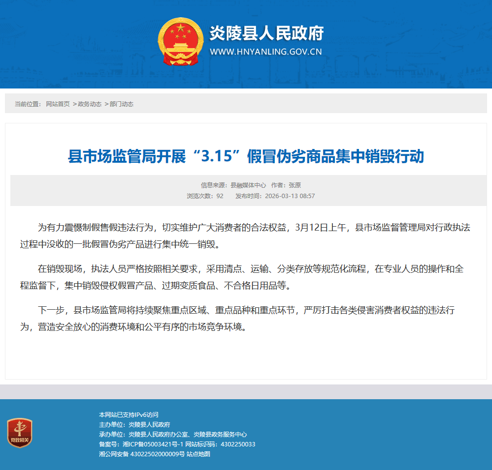Click the national emblem logo in header
492x470 pixels.
(180, 42)
